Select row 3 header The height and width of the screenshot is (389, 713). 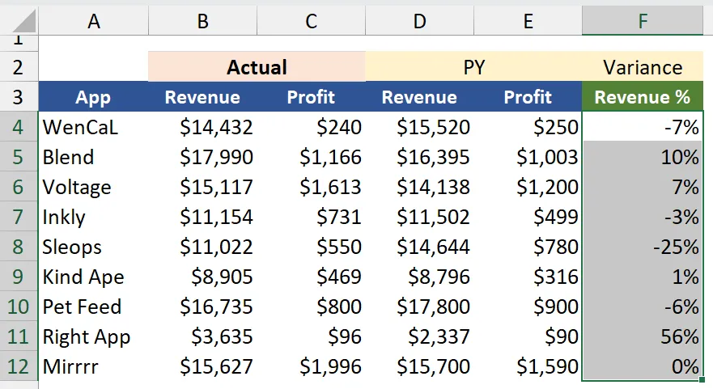pos(18,97)
